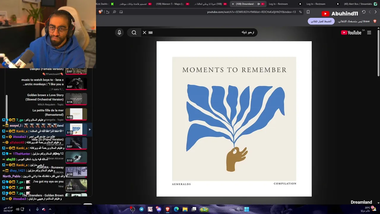Expand the system tray hidden icons chevron
Viewport: 380px width, 214px height.
(50, 209)
